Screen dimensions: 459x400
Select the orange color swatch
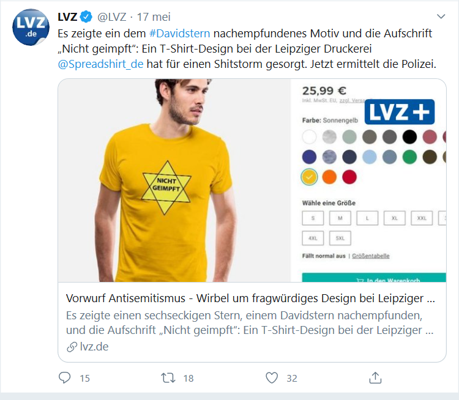point(329,177)
